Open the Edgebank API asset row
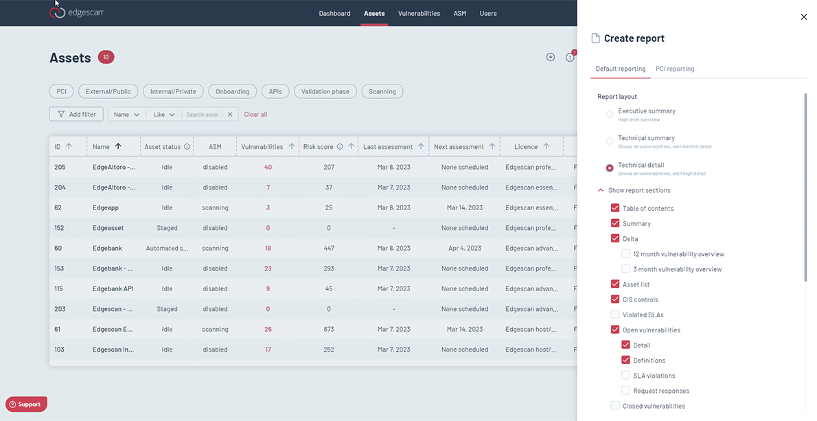This screenshot has height=421, width=817. coord(313,288)
